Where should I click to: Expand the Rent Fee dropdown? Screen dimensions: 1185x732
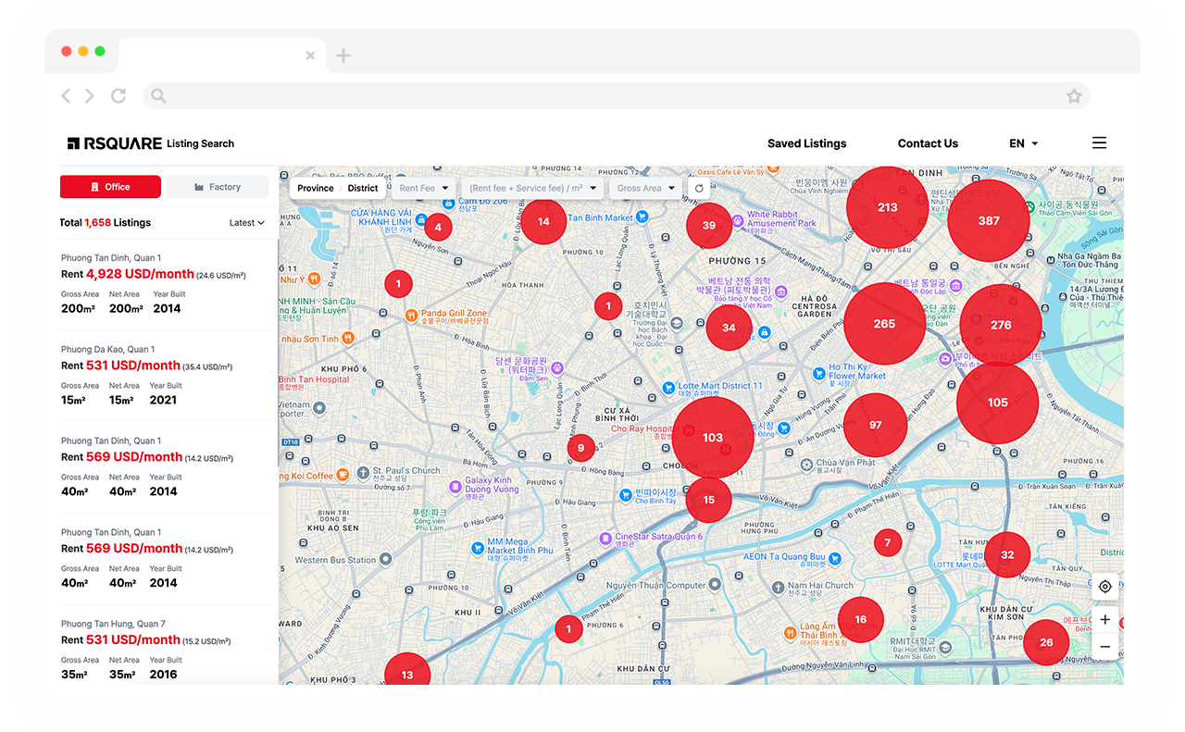pos(424,188)
